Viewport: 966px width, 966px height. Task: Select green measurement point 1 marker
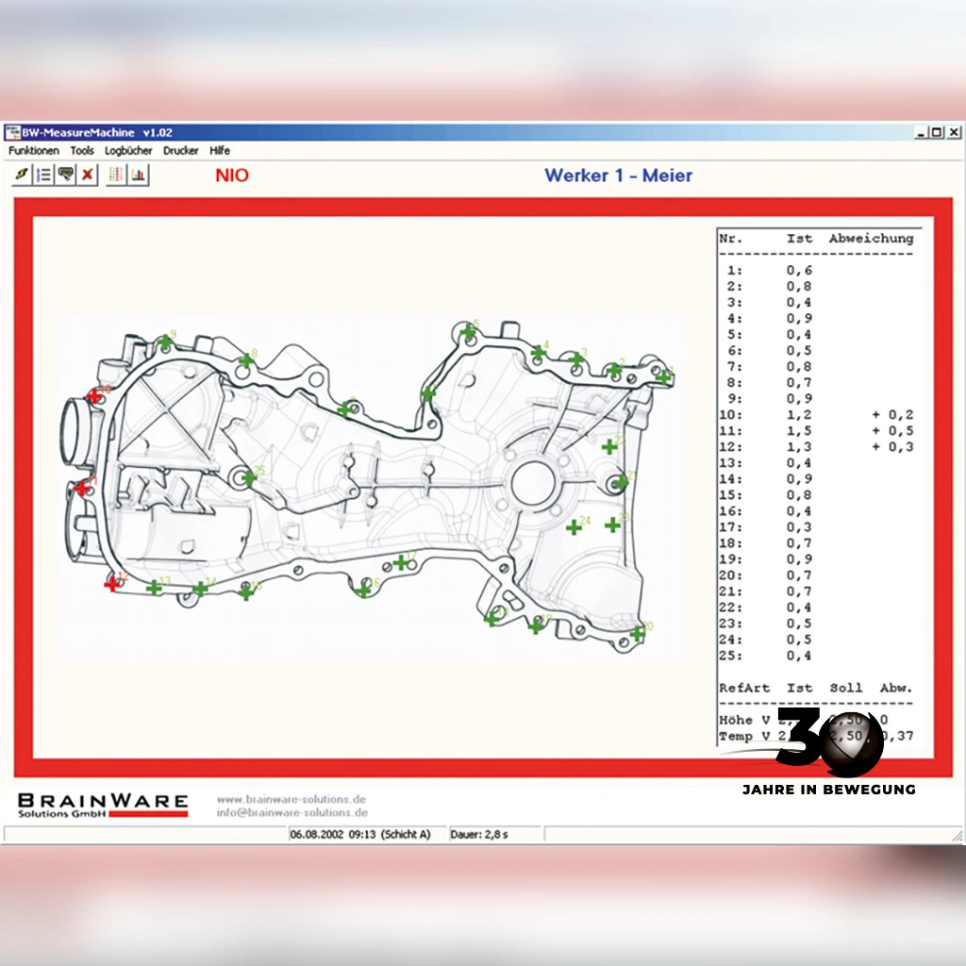tap(663, 376)
